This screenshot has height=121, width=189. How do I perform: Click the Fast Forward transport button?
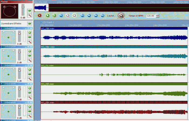[x=95, y=16]
